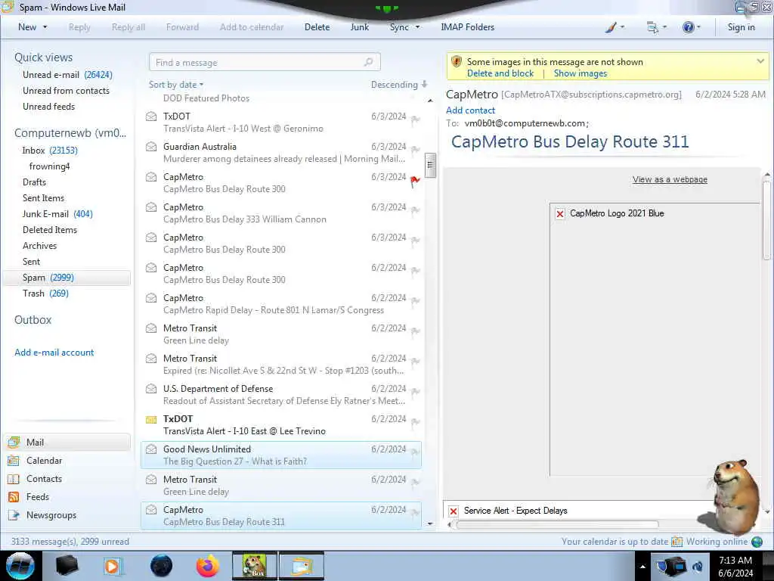Click the Delete toolbar button

317,27
